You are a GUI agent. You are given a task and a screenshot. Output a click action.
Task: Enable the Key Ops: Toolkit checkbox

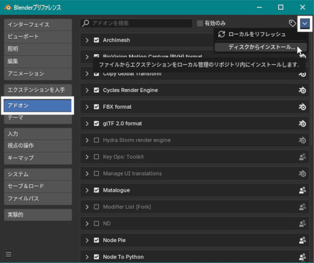tap(96, 157)
